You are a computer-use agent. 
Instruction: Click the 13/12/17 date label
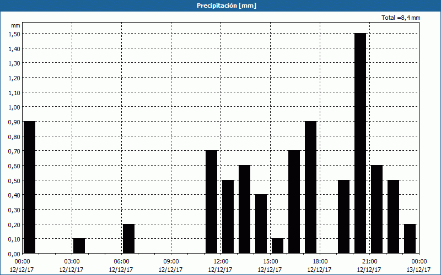[419, 269]
